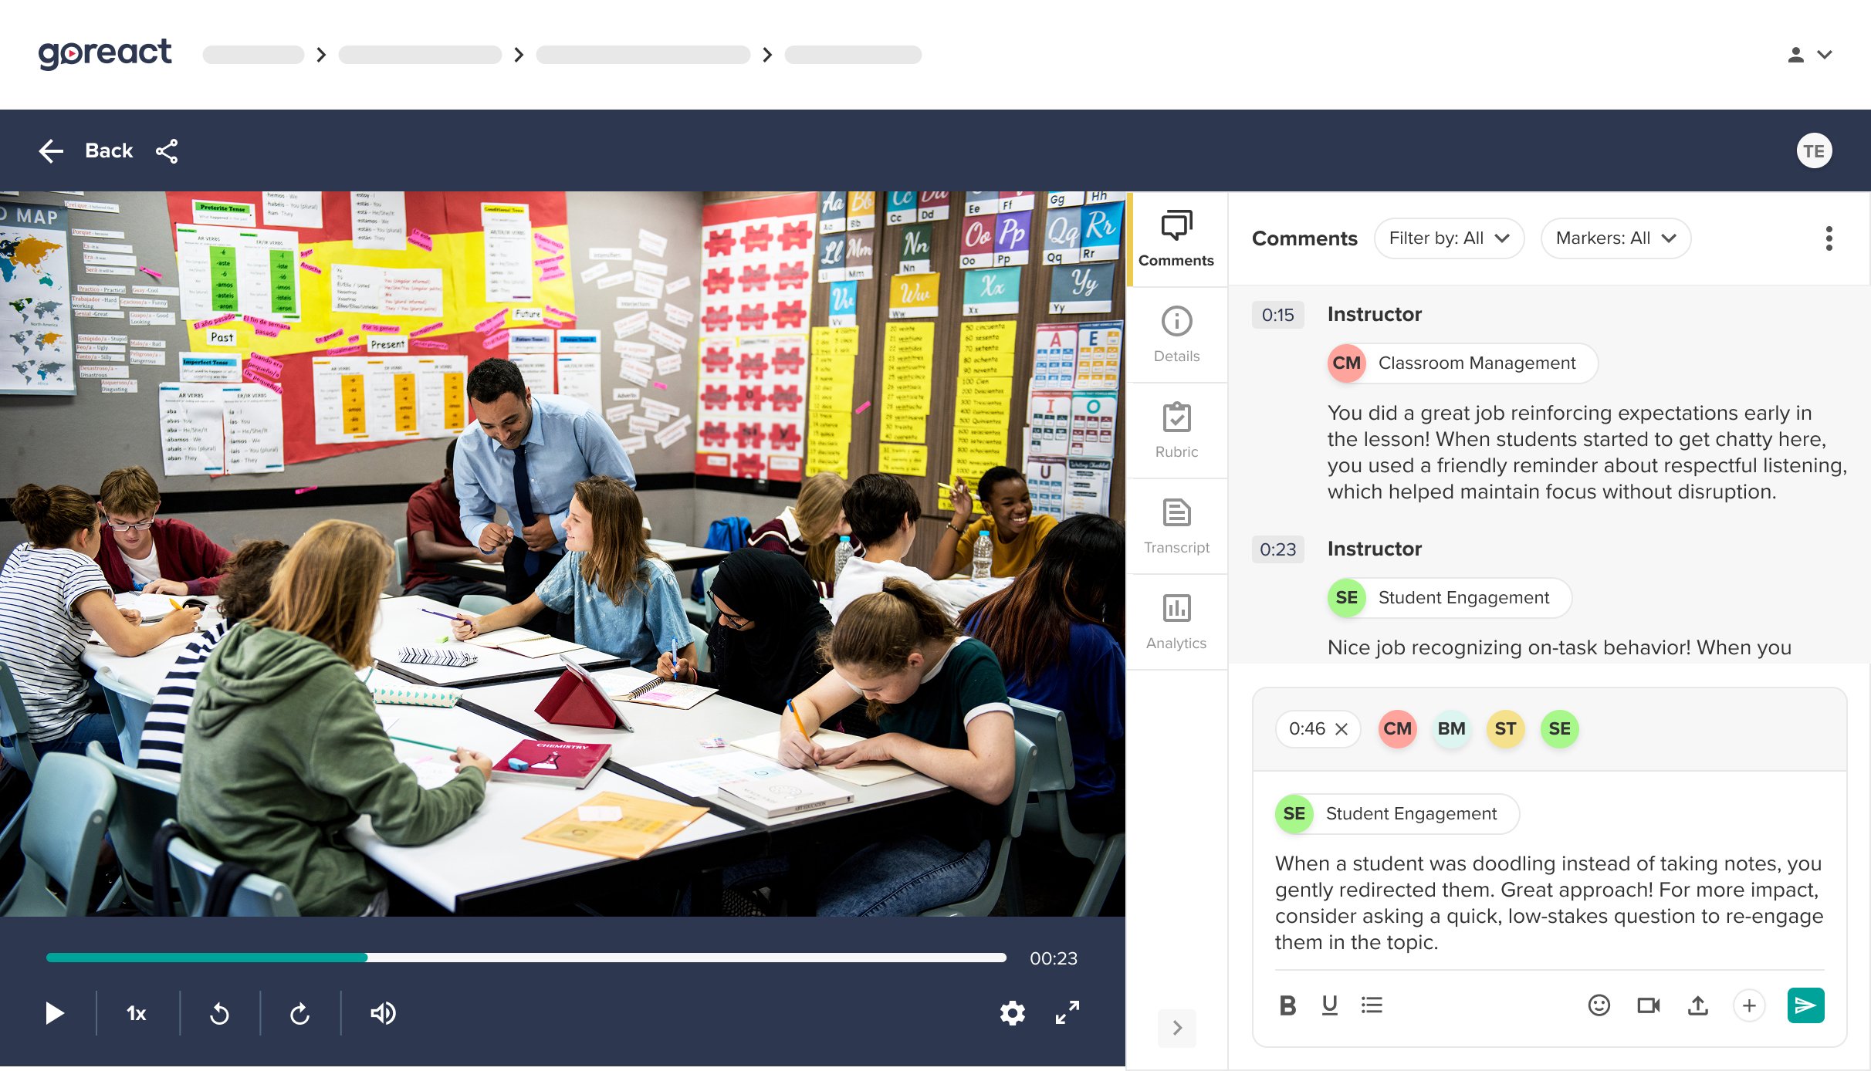Open the Transcript tab
The width and height of the screenshot is (1871, 1071).
pyautogui.click(x=1176, y=526)
